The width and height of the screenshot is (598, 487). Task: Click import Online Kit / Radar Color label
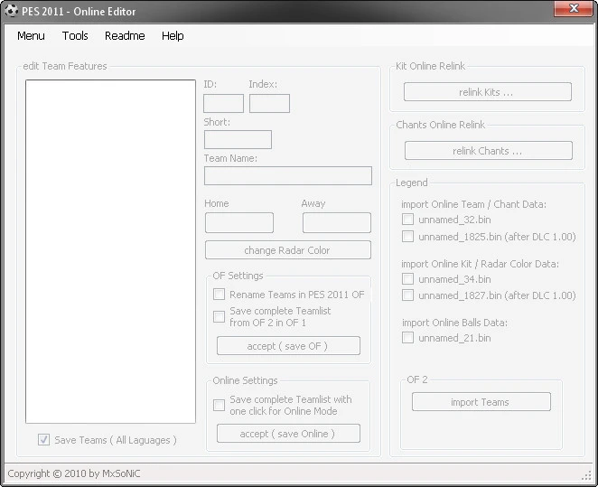click(x=480, y=264)
